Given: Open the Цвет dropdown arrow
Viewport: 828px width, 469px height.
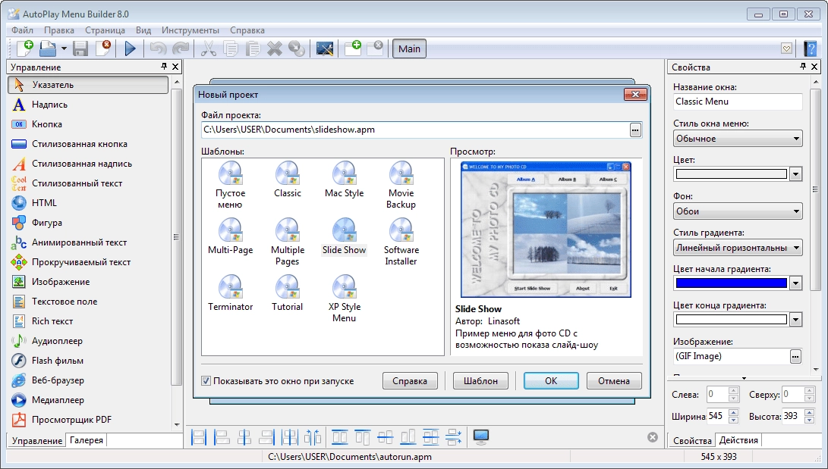Looking at the screenshot, I should tap(796, 174).
